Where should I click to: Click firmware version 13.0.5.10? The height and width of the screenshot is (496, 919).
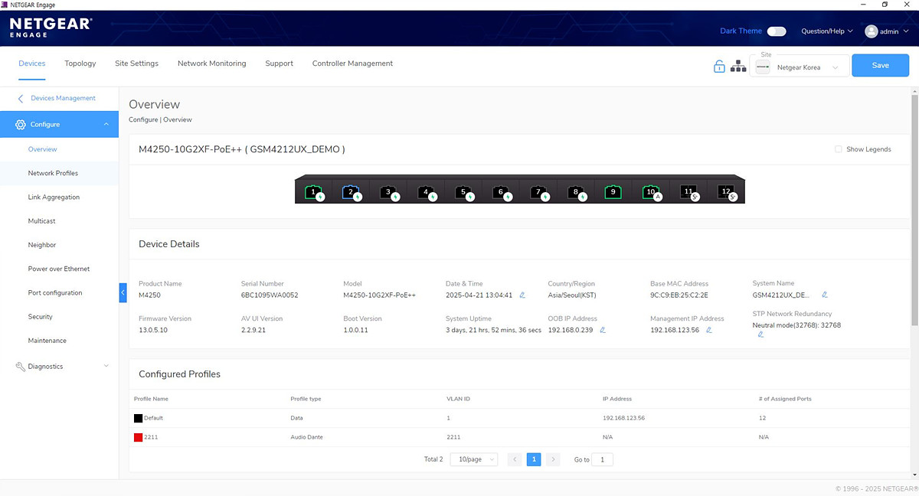153,330
